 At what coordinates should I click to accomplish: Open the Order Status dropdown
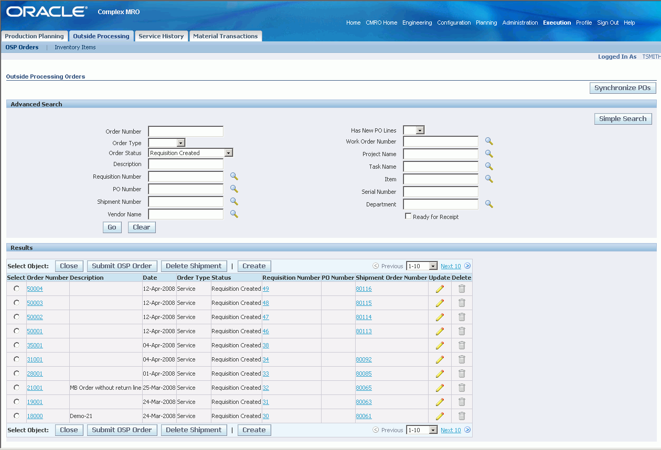pyautogui.click(x=228, y=153)
